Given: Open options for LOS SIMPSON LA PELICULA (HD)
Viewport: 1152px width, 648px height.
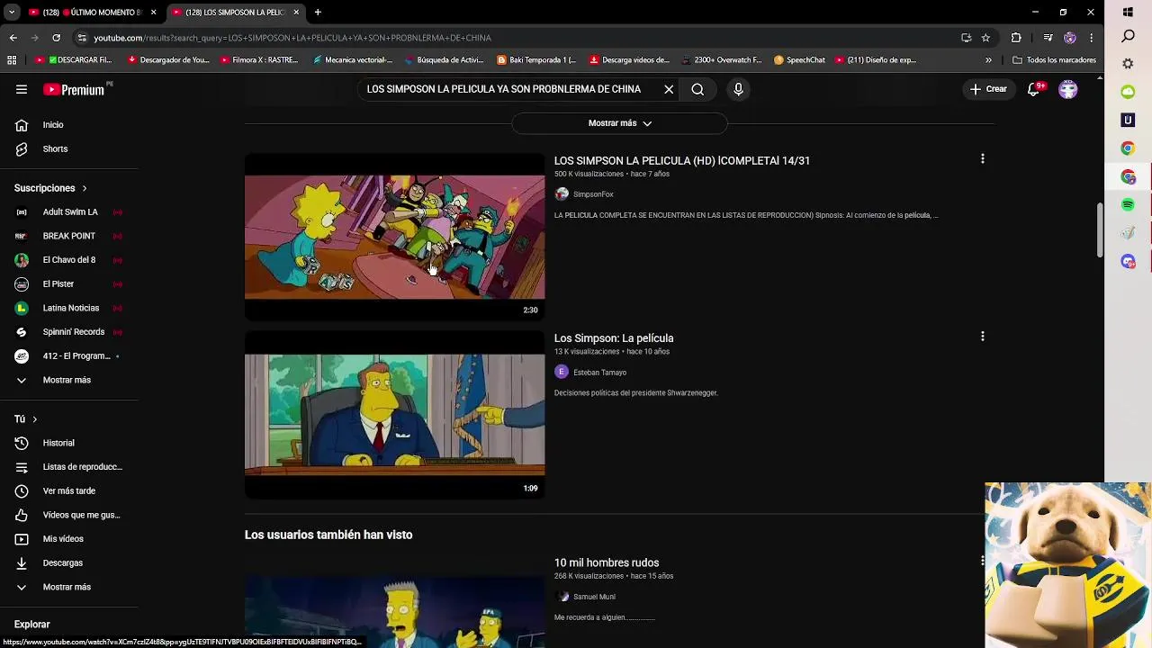Looking at the screenshot, I should pos(983,158).
